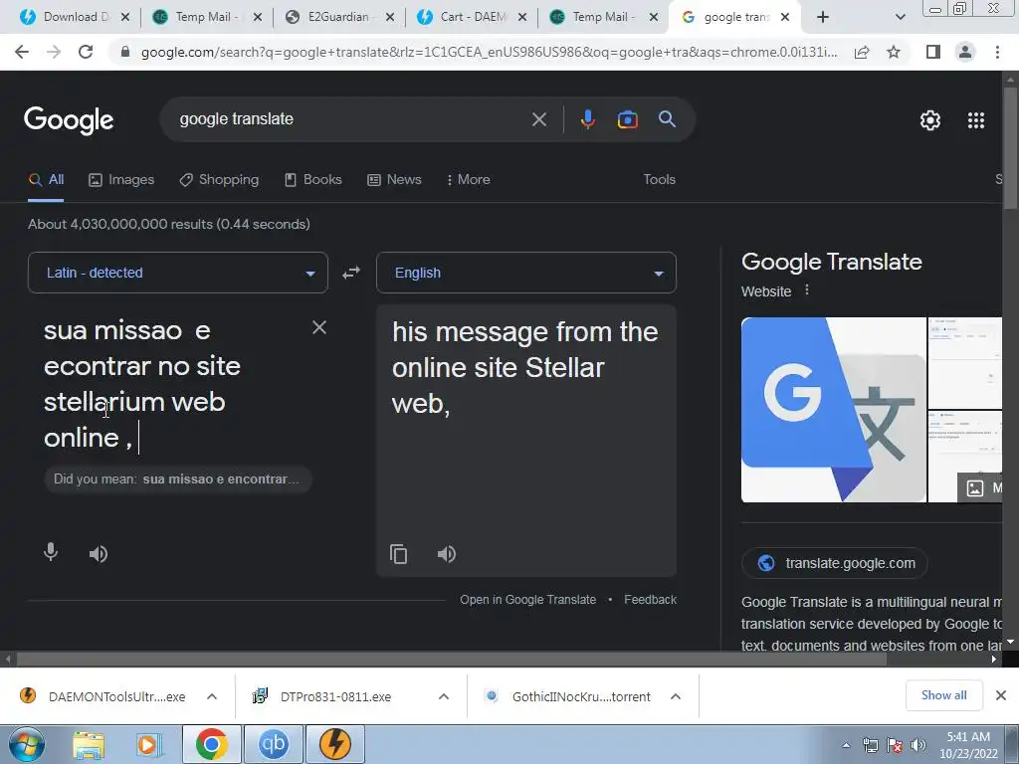Screen dimensions: 1019x764
Task: Listen to the English translation speaker icon
Action: click(x=447, y=554)
